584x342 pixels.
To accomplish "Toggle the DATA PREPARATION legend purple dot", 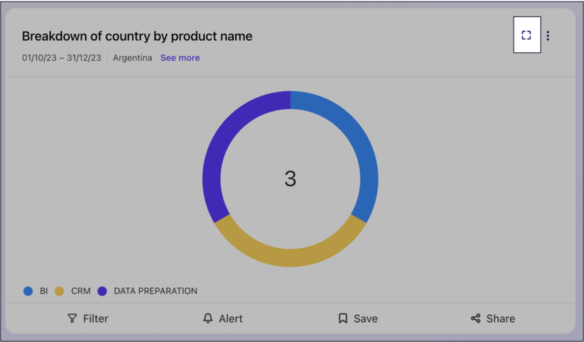I will tap(103, 291).
